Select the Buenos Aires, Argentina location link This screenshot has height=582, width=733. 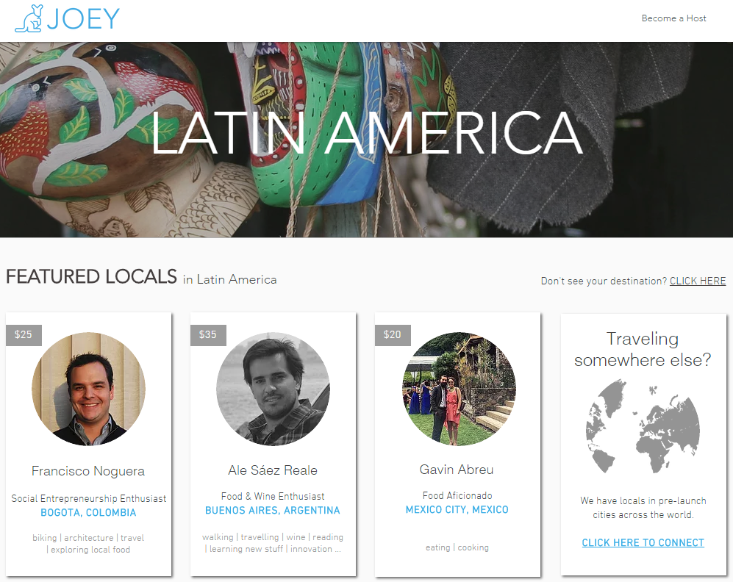pyautogui.click(x=273, y=511)
